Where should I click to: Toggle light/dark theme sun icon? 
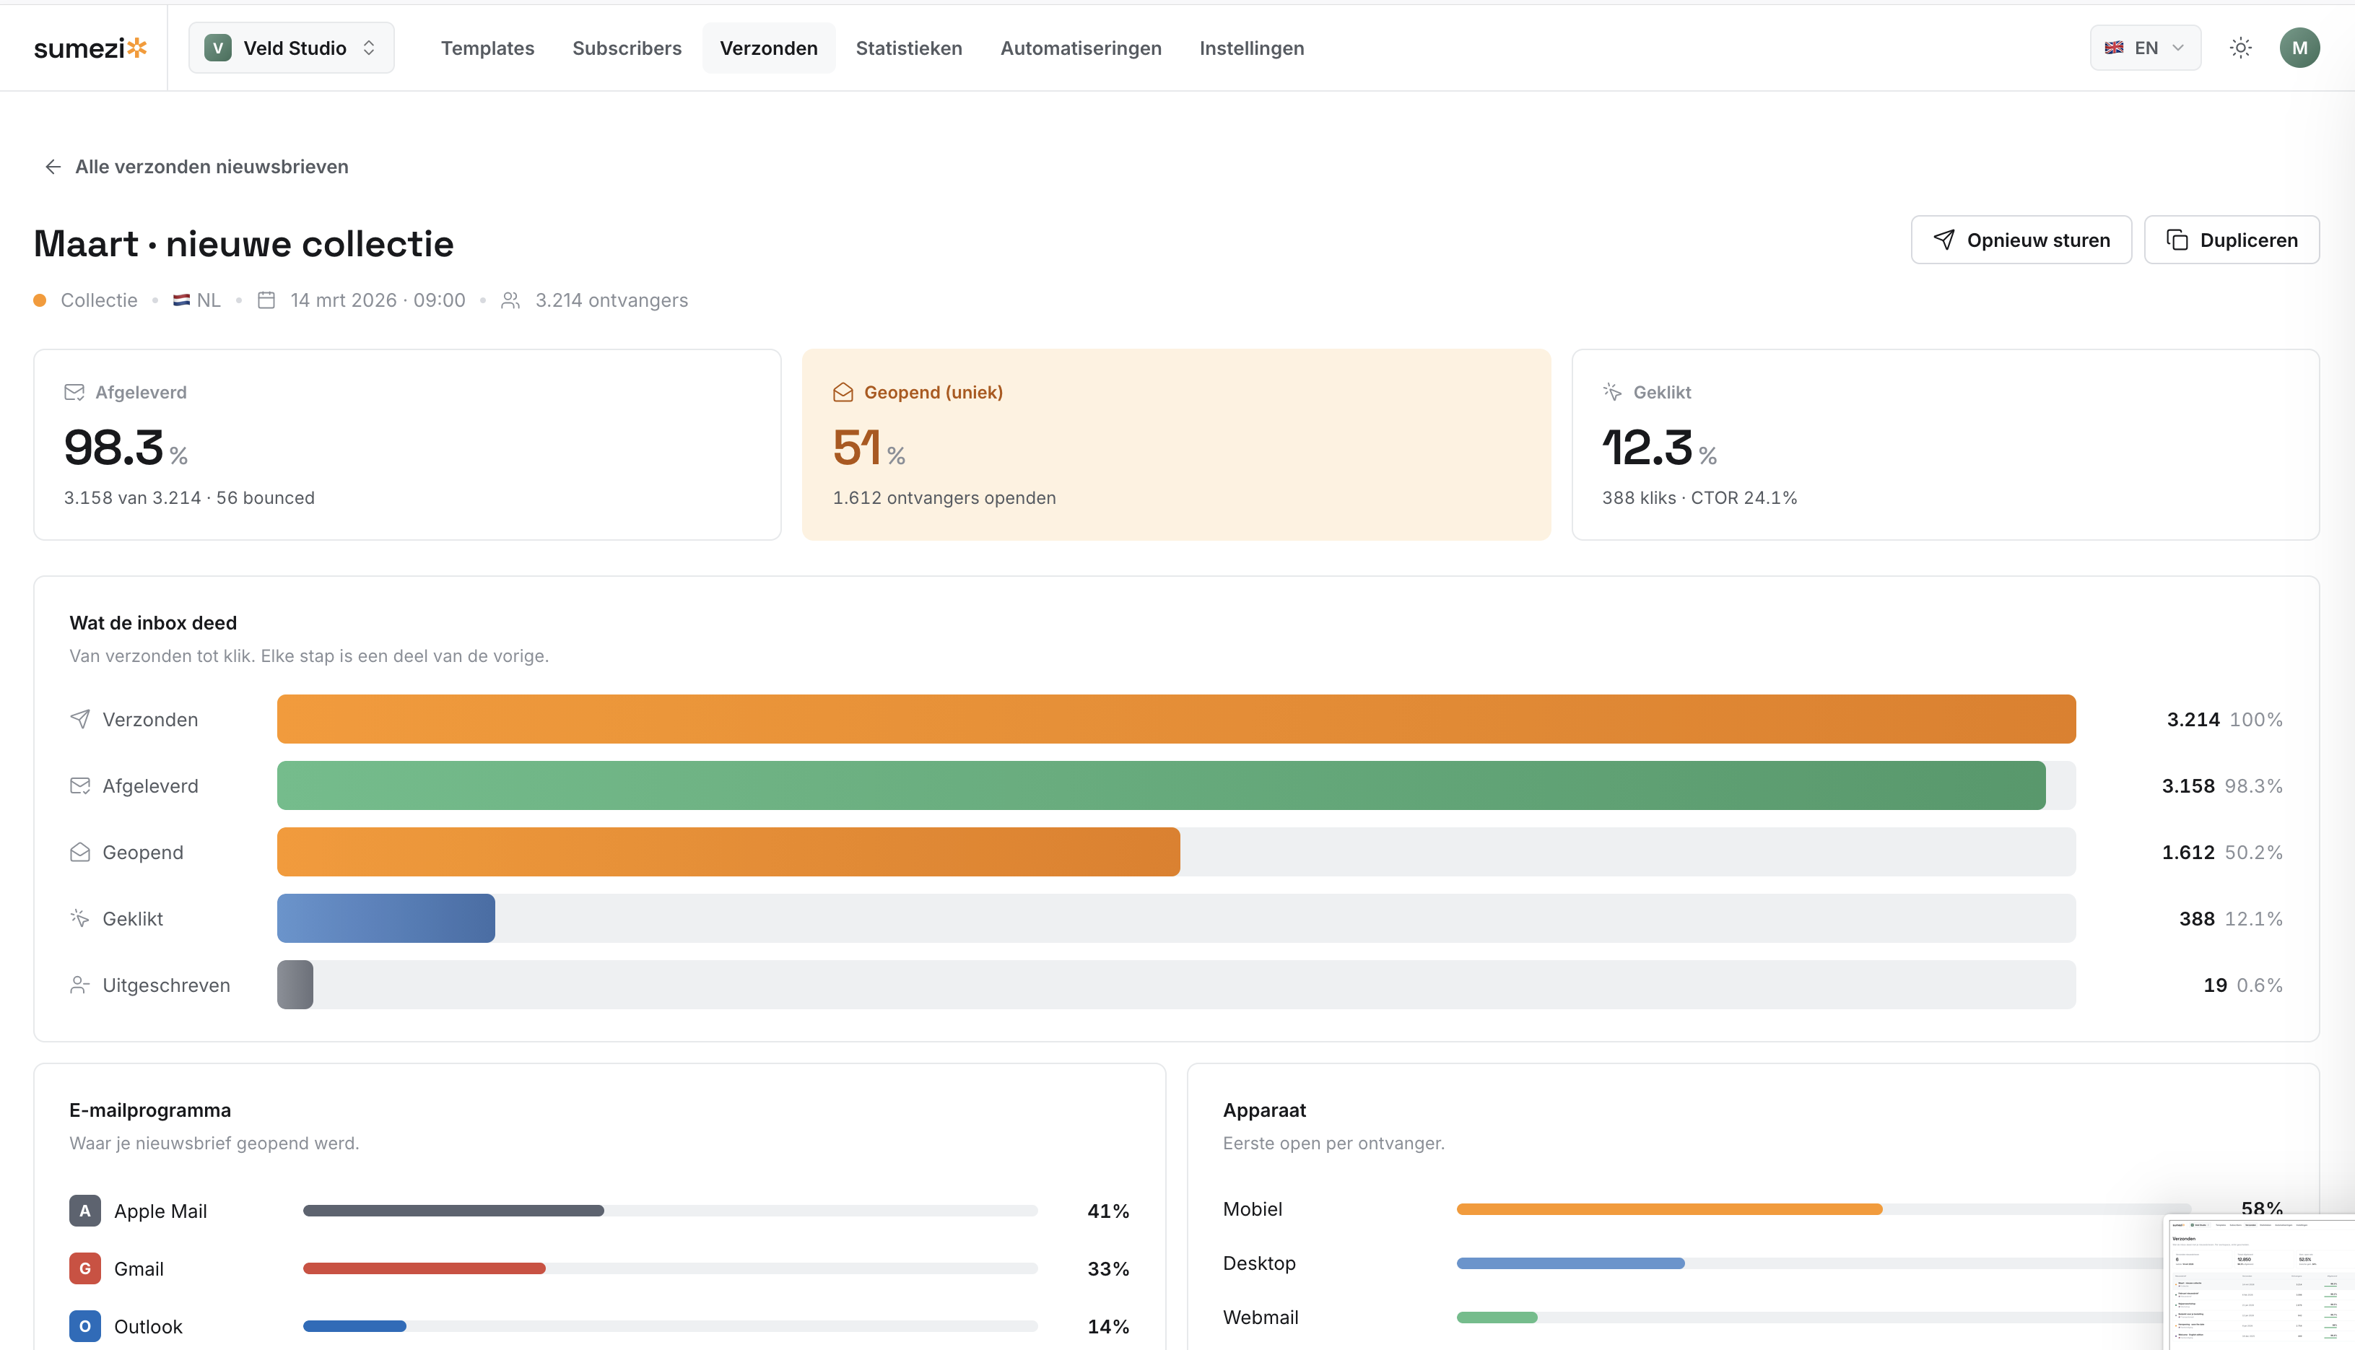(x=2241, y=48)
